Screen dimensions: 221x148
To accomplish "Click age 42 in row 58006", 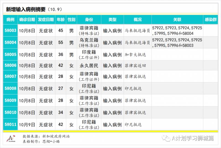I will click(60, 66).
